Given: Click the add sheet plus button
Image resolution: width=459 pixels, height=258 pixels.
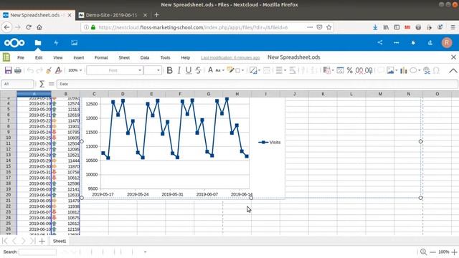Looking at the screenshot, I should pos(42,241).
